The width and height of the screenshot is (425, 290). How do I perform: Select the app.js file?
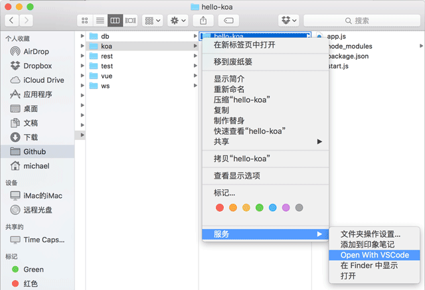tap(337, 36)
